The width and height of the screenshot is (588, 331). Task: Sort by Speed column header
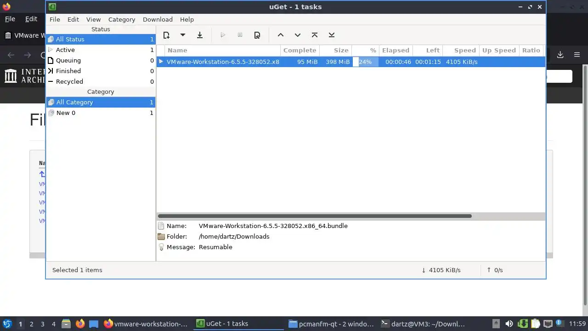pos(461,50)
